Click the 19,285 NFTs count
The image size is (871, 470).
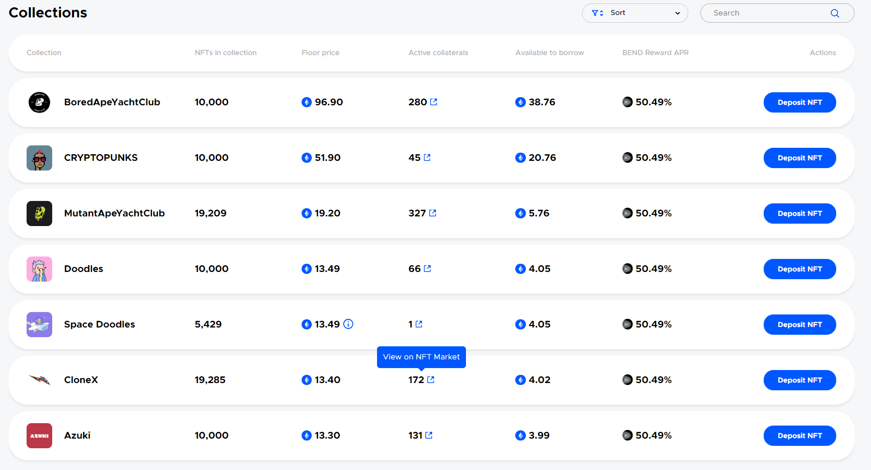tap(210, 380)
